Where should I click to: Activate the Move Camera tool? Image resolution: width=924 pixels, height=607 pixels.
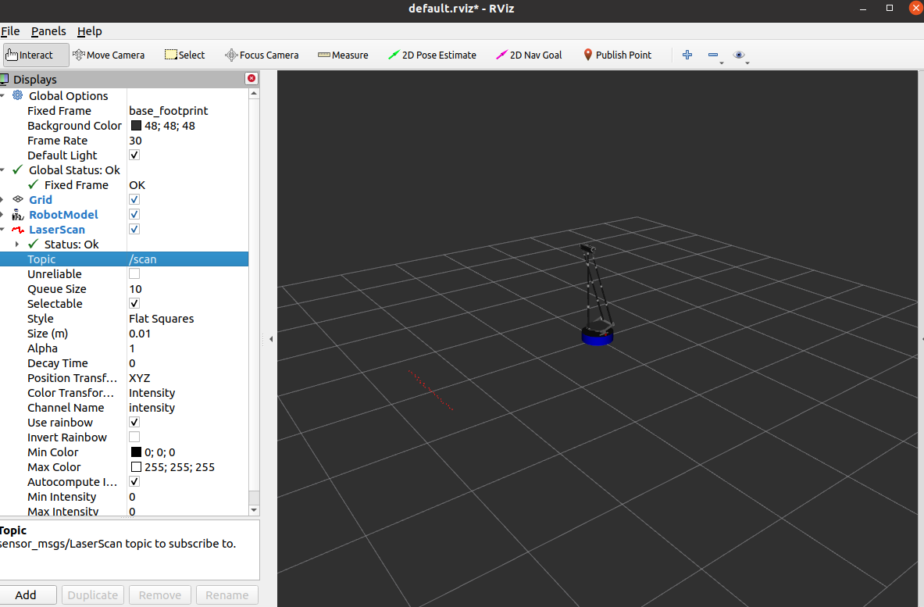(x=109, y=55)
